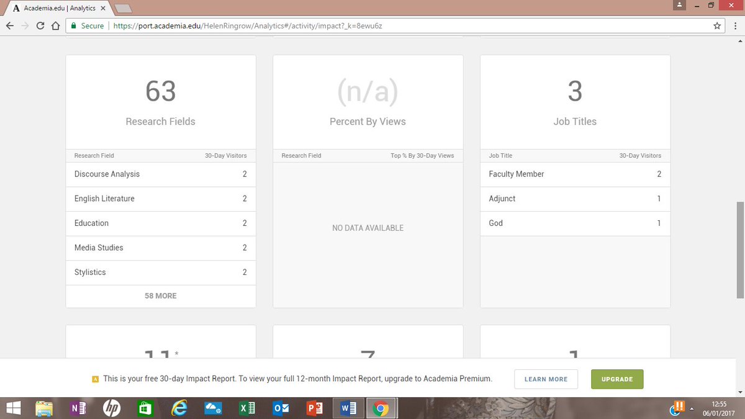Screen dimensions: 745x419
Task: Click the Percent By Views heading
Action: point(368,122)
